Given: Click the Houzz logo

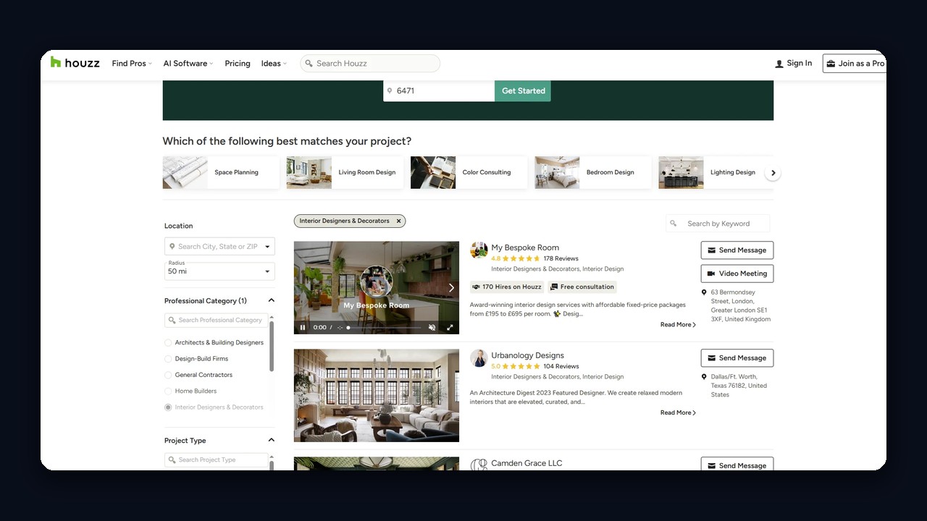Looking at the screenshot, I should (75, 63).
